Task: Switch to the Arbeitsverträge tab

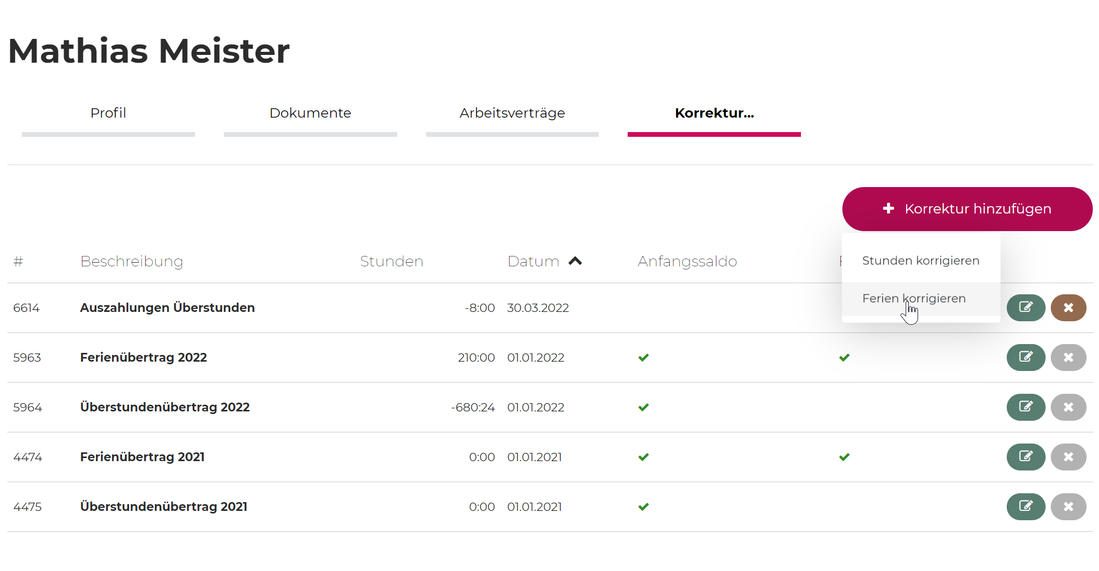Action: click(512, 113)
